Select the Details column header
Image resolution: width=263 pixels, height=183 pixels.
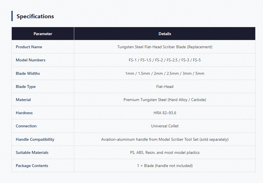165,34
